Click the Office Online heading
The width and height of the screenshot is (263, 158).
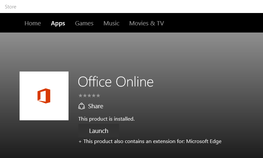click(x=116, y=82)
